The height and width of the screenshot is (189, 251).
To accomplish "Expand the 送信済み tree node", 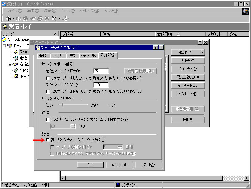I will [10, 64].
